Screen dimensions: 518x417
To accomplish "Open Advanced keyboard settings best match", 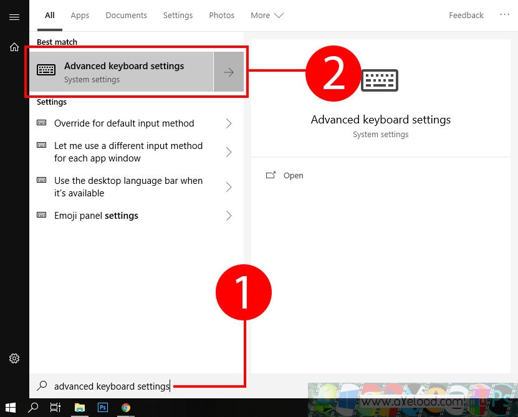I will pyautogui.click(x=122, y=72).
